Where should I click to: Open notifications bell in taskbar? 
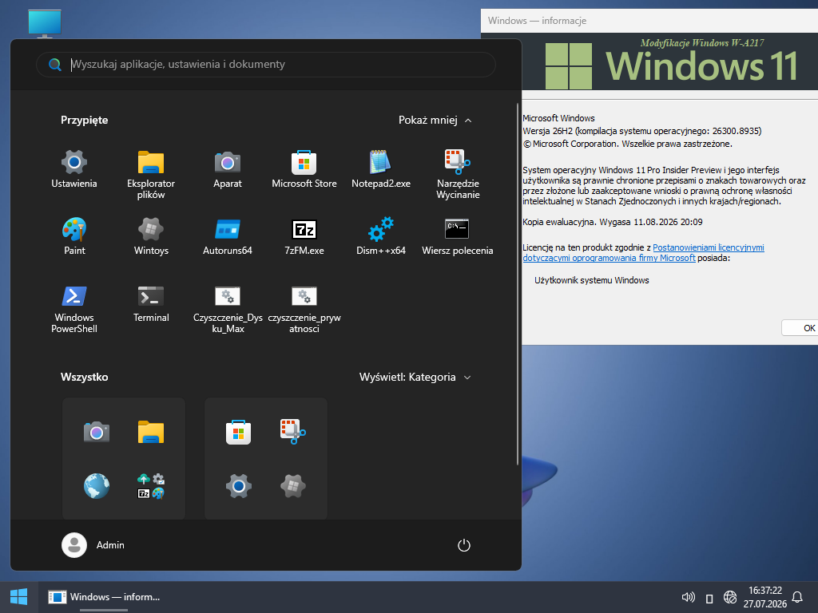pyautogui.click(x=797, y=597)
